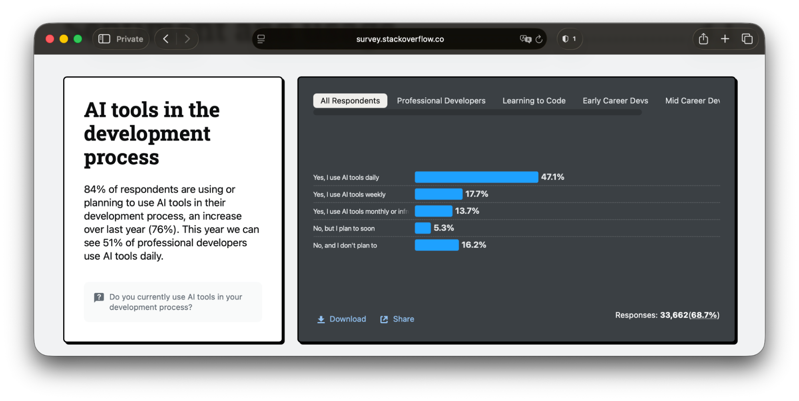Click the horizontal tab scrollbar
This screenshot has height=401, width=799.
click(x=477, y=113)
